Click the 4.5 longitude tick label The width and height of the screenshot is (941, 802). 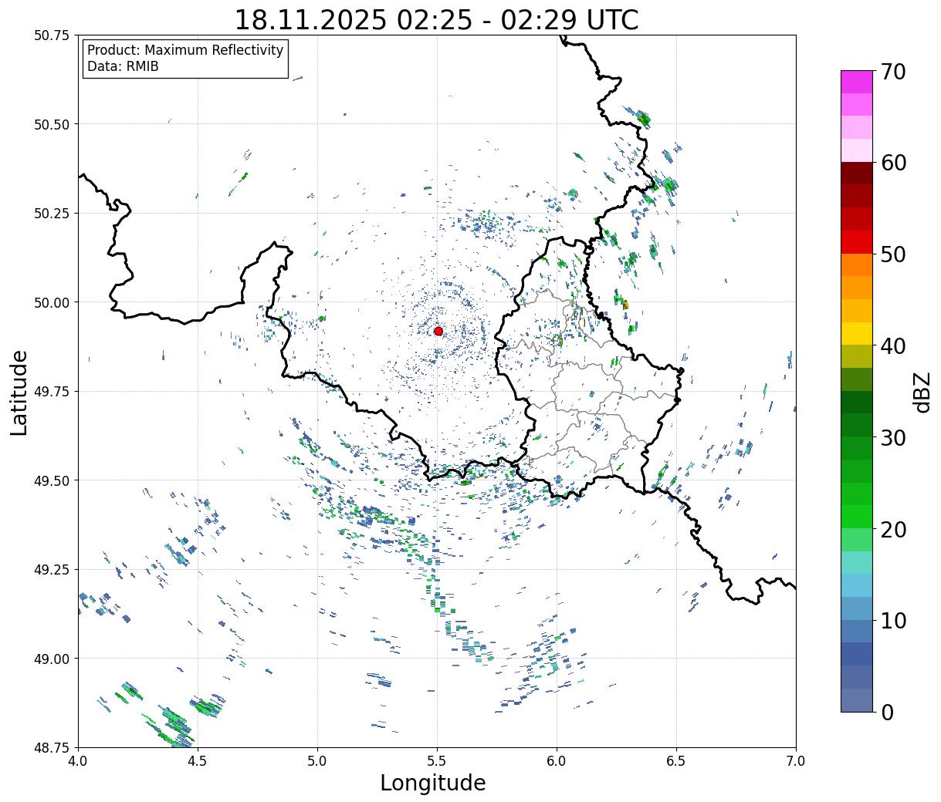pyautogui.click(x=198, y=761)
